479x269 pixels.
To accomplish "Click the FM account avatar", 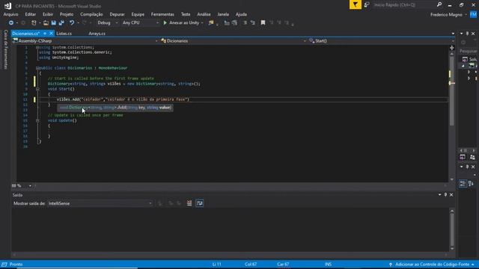I will [474, 14].
